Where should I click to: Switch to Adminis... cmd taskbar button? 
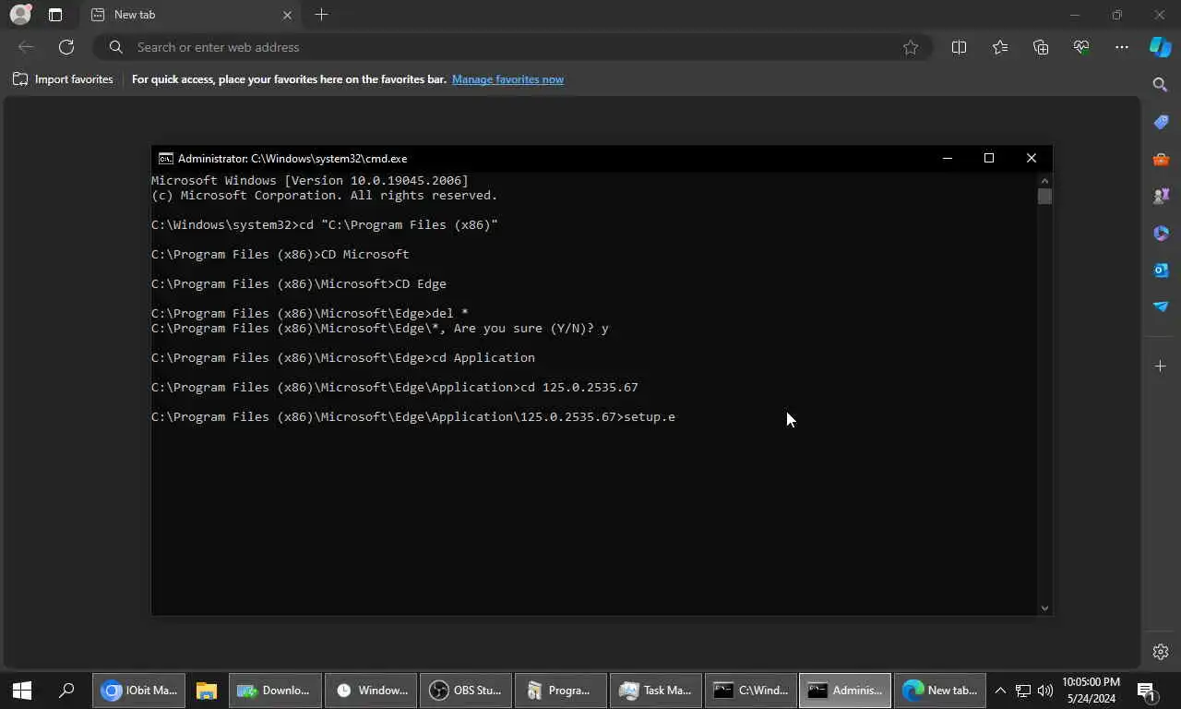pos(845,690)
